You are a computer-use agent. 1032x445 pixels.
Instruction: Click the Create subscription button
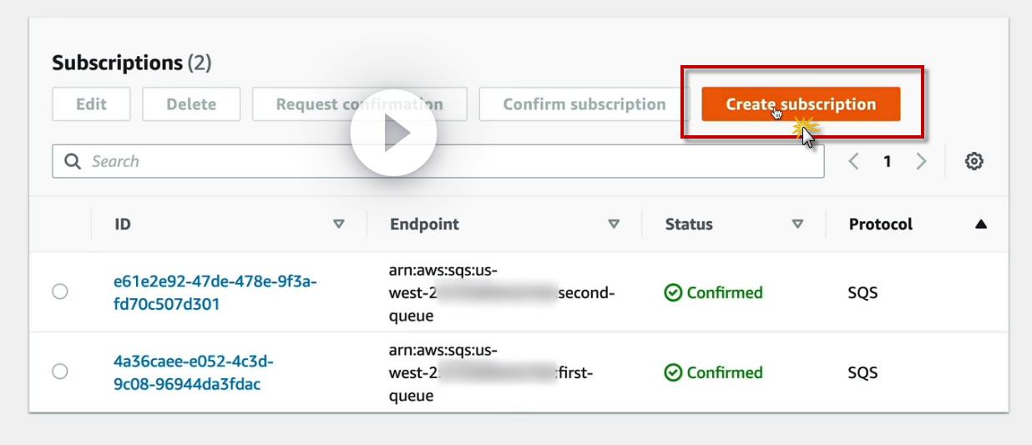800,104
